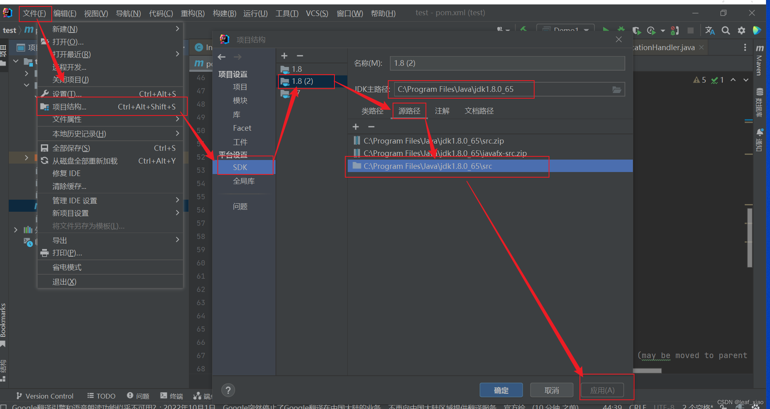Open the 编辑(E) menu

(x=65, y=13)
